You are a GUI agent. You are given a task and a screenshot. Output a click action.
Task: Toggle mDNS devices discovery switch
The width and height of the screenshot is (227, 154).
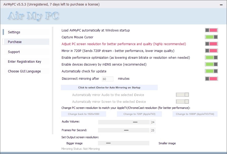tap(211, 64)
